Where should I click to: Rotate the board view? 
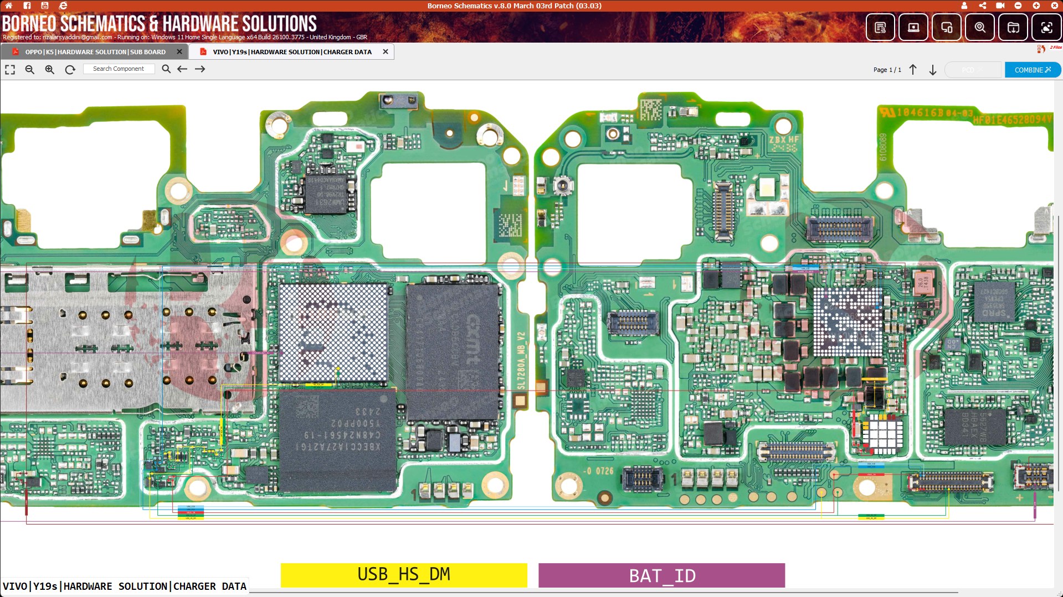pos(70,70)
